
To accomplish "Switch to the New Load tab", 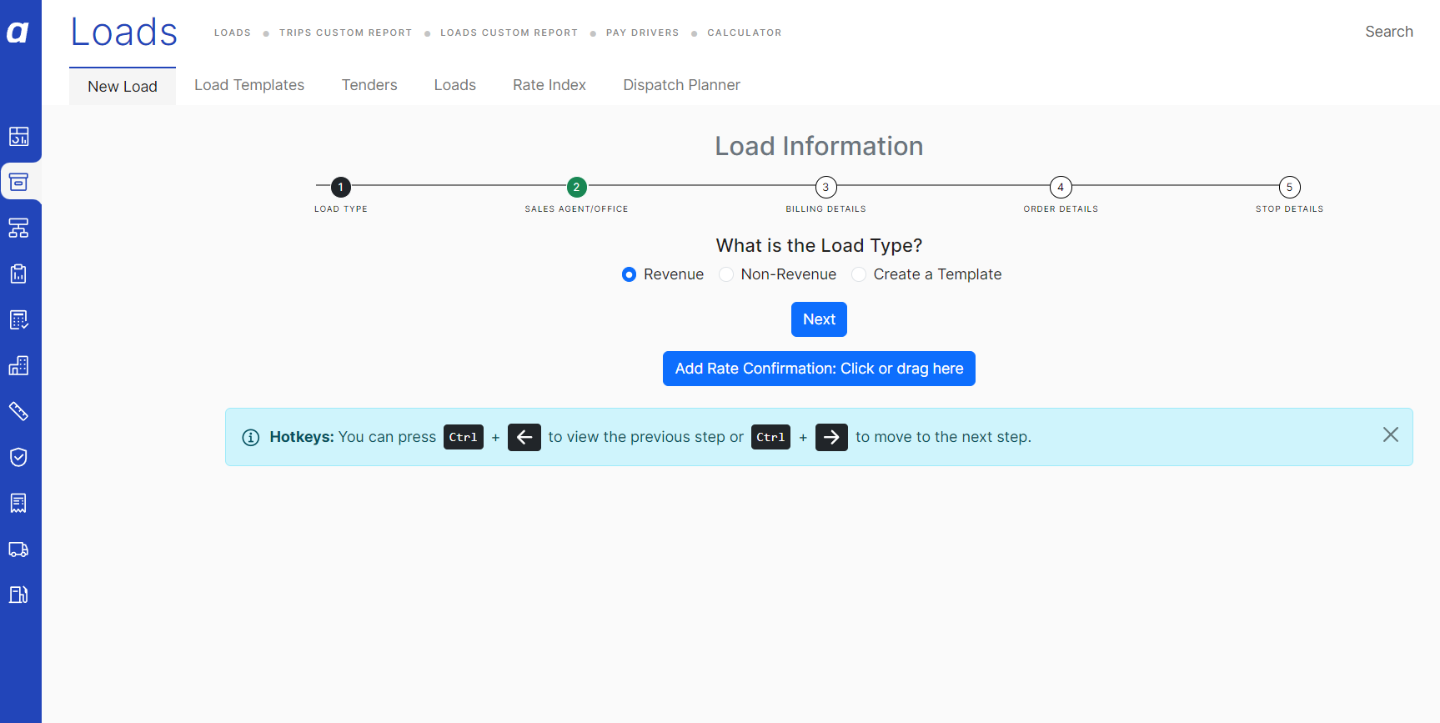I will 123,87.
